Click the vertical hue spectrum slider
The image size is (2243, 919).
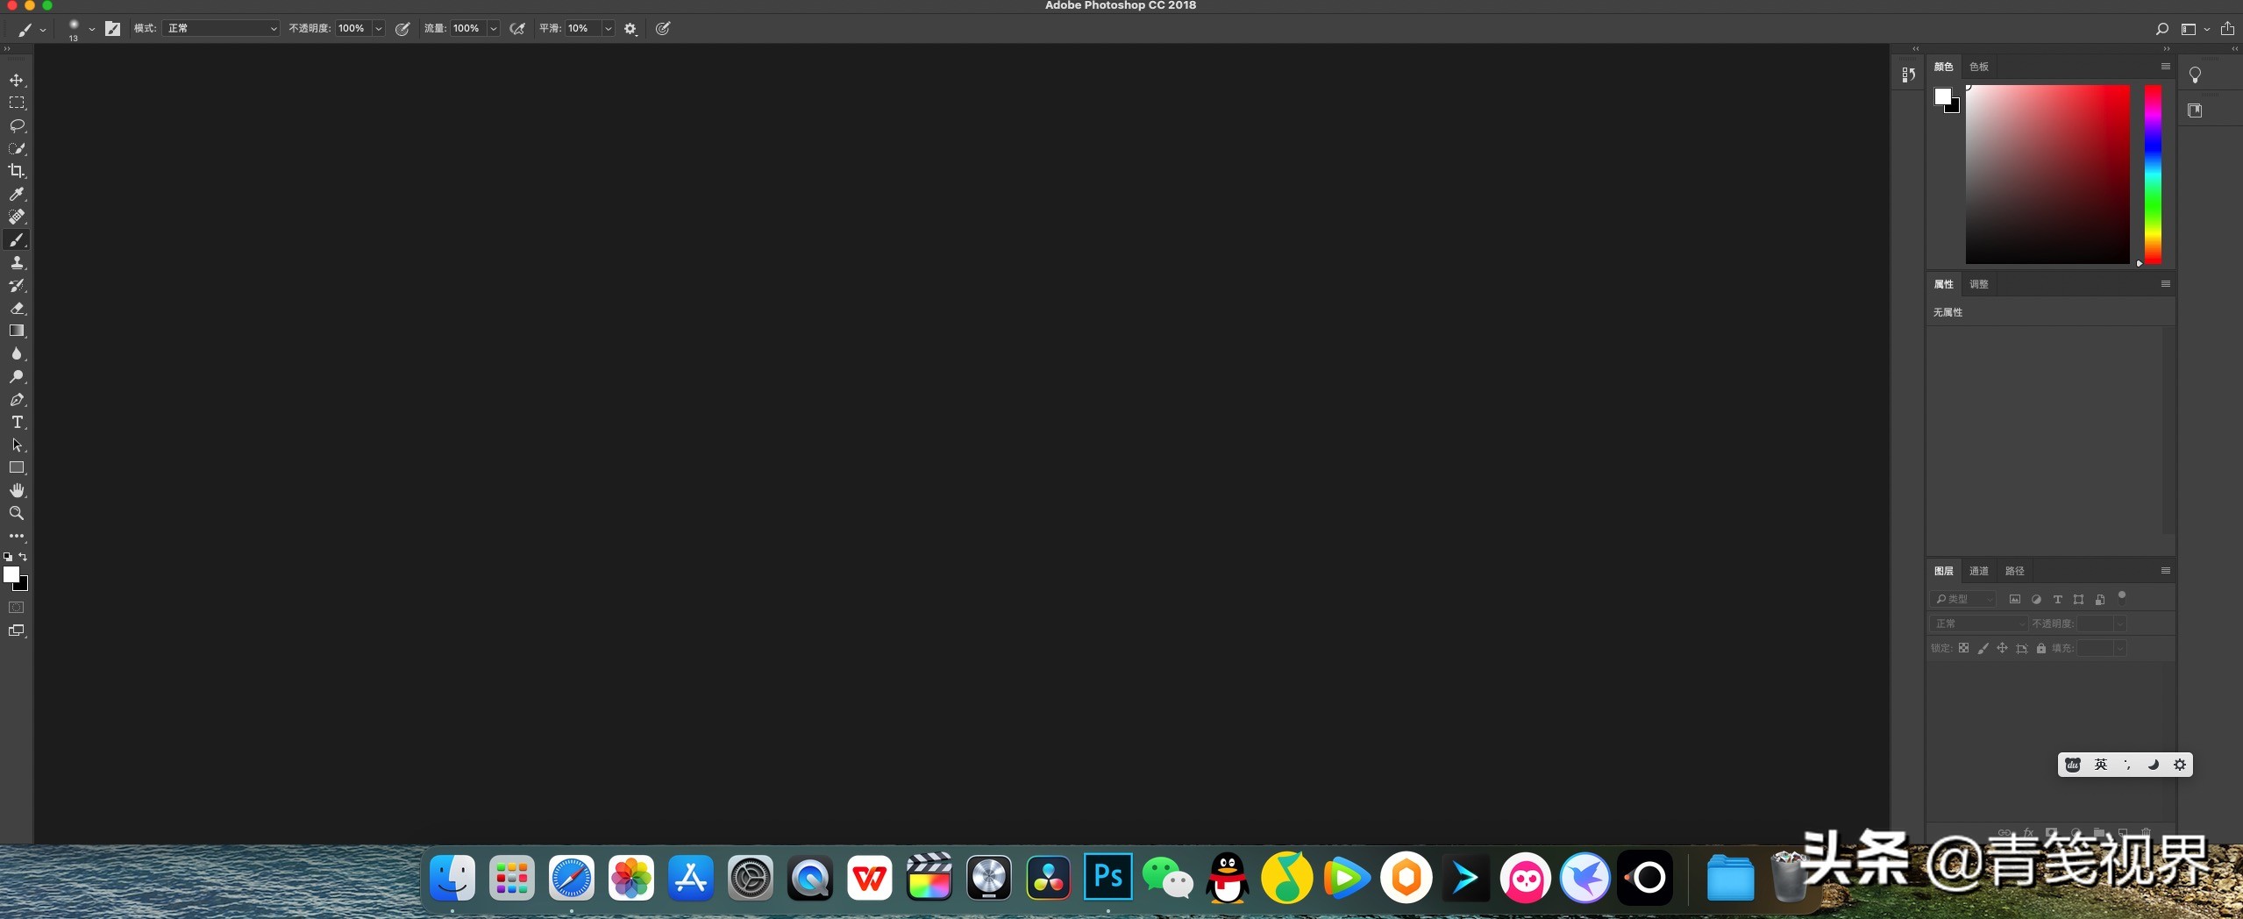pos(2152,174)
